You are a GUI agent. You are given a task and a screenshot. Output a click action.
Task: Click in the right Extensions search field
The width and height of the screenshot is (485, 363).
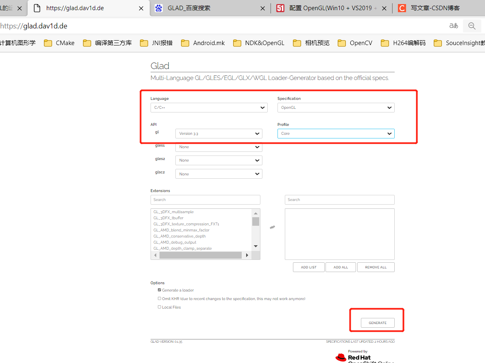(340, 200)
